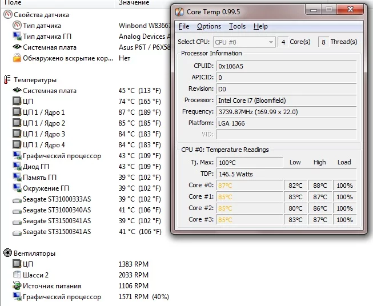
Task: Click the hard drive icon for Seagate ST31000340AS
Action: point(17,211)
